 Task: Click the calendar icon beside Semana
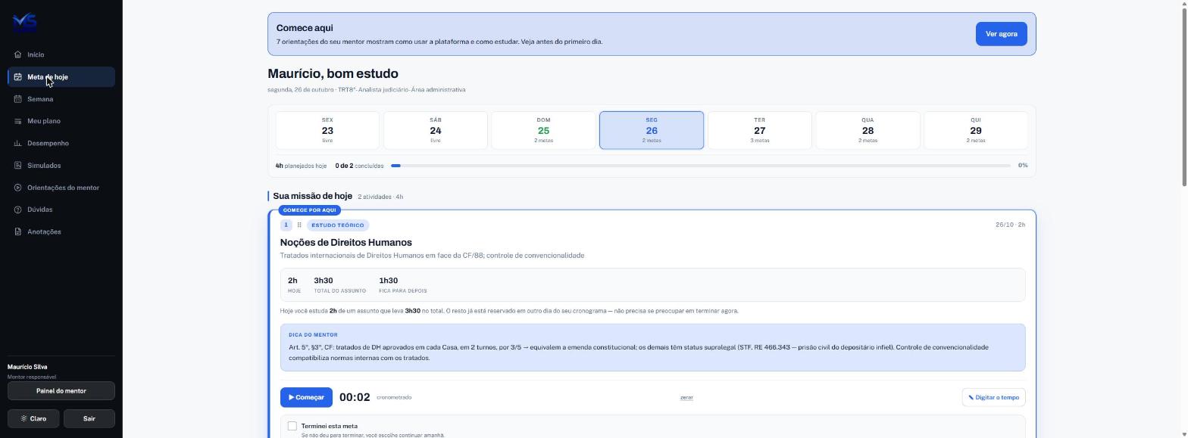(18, 99)
